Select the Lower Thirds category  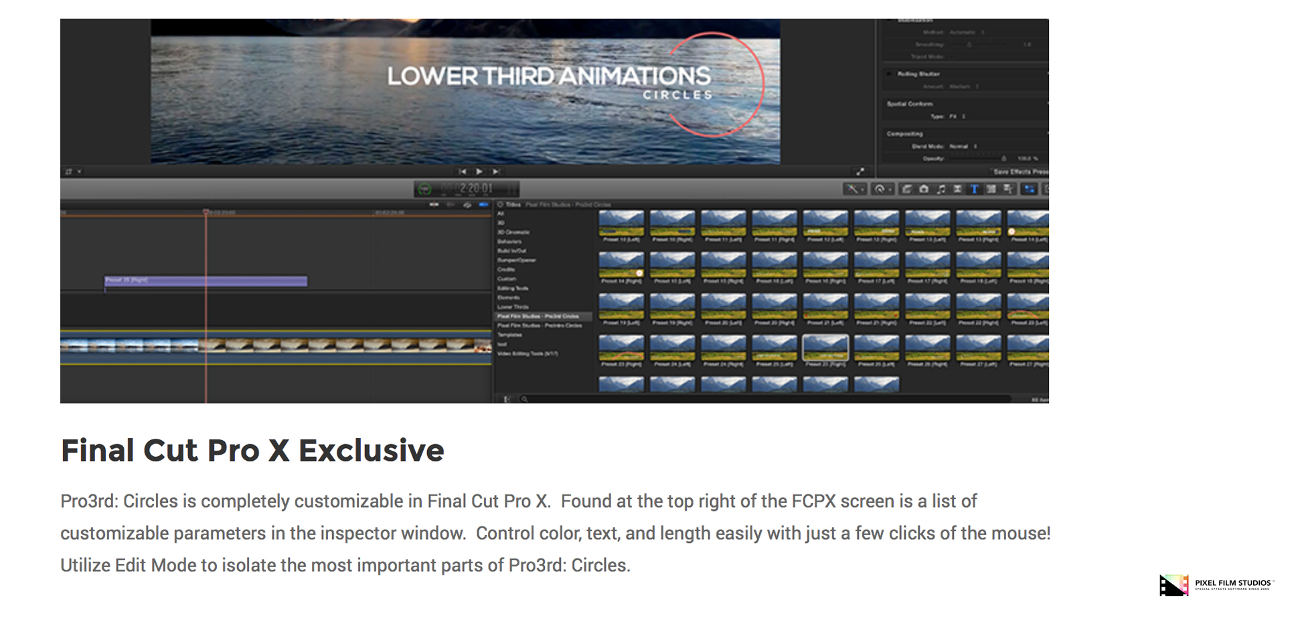513,307
